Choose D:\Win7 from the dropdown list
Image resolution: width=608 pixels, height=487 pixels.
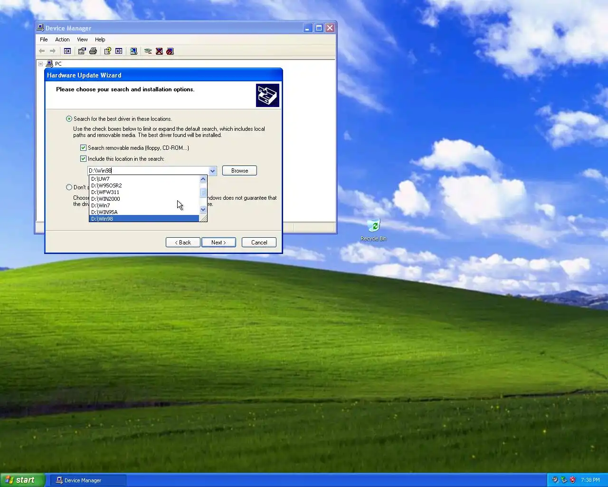tap(144, 205)
